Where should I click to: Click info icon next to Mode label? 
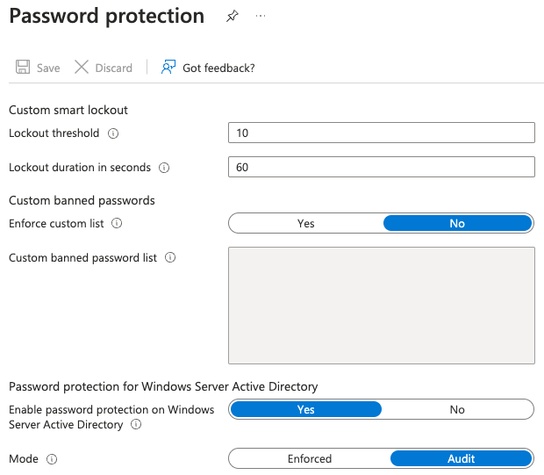pos(52,459)
